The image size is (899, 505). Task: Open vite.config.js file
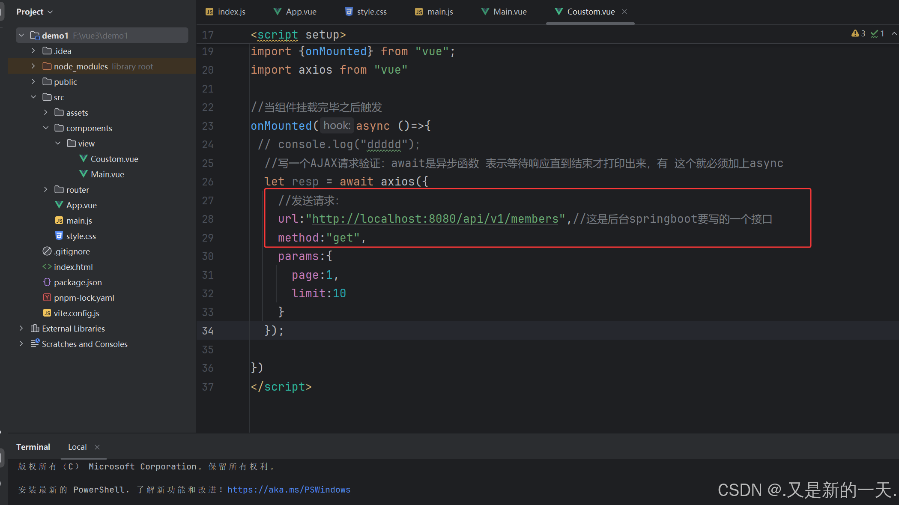pyautogui.click(x=77, y=313)
